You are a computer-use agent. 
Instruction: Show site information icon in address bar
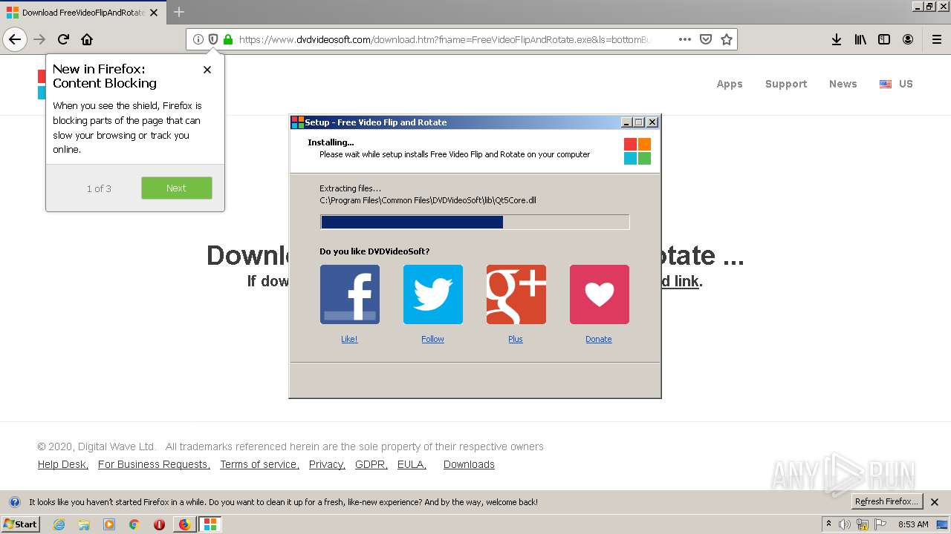point(198,39)
